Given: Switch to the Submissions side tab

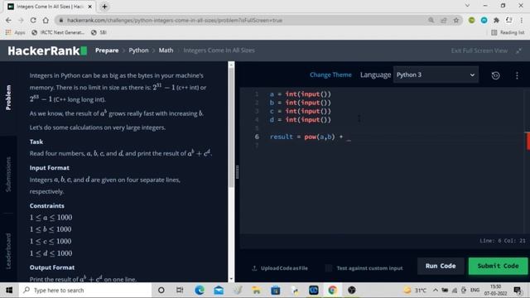Looking at the screenshot, I should pos(8,175).
